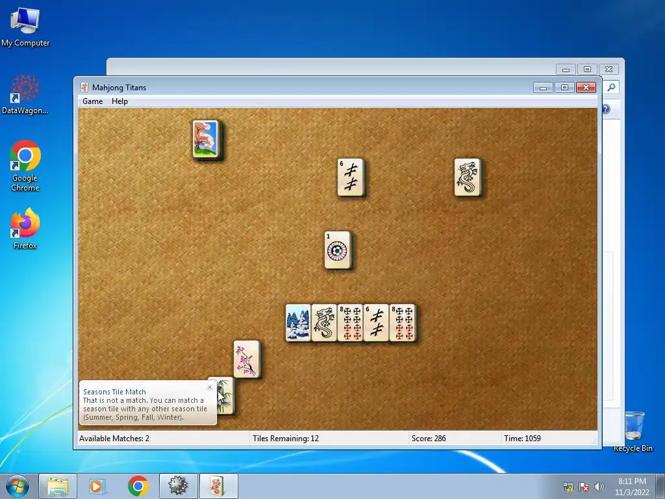Click the volume speaker tray icon
Viewport: 665px width, 499px height.
(599, 487)
